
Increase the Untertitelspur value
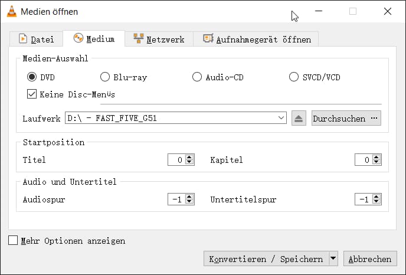(x=376, y=197)
